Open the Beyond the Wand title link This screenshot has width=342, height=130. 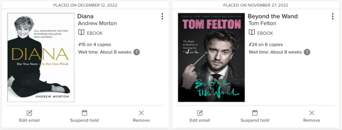[273, 16]
